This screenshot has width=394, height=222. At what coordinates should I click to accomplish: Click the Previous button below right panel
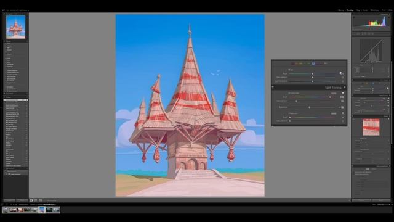point(361,200)
